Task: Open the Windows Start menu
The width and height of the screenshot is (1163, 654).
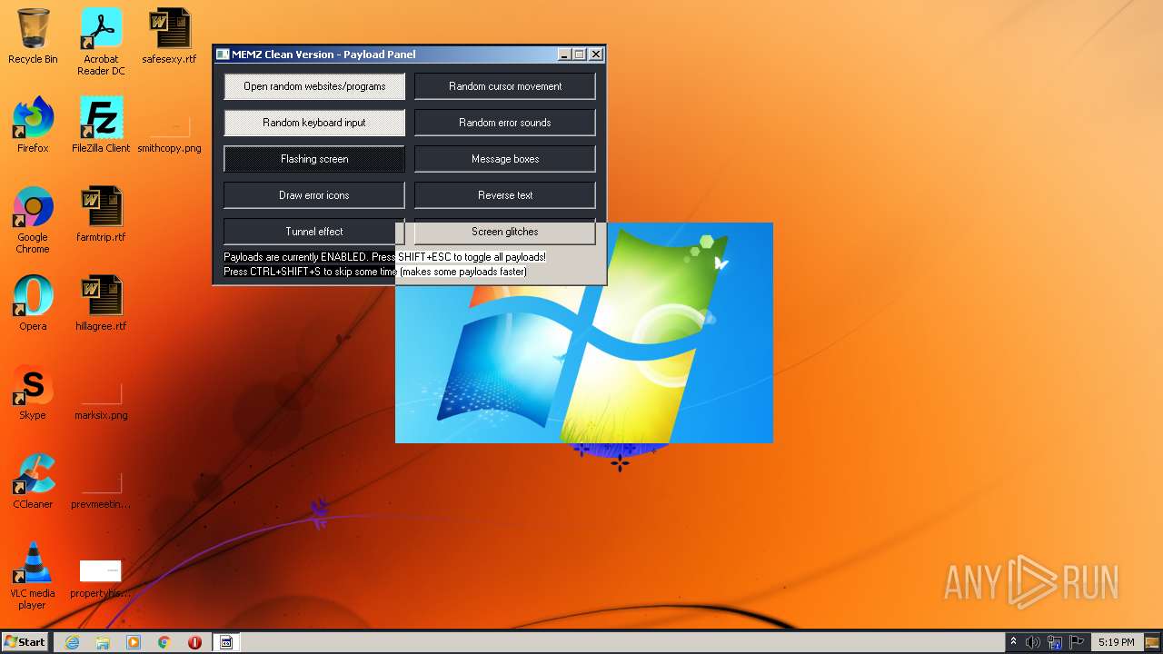Action: click(25, 642)
